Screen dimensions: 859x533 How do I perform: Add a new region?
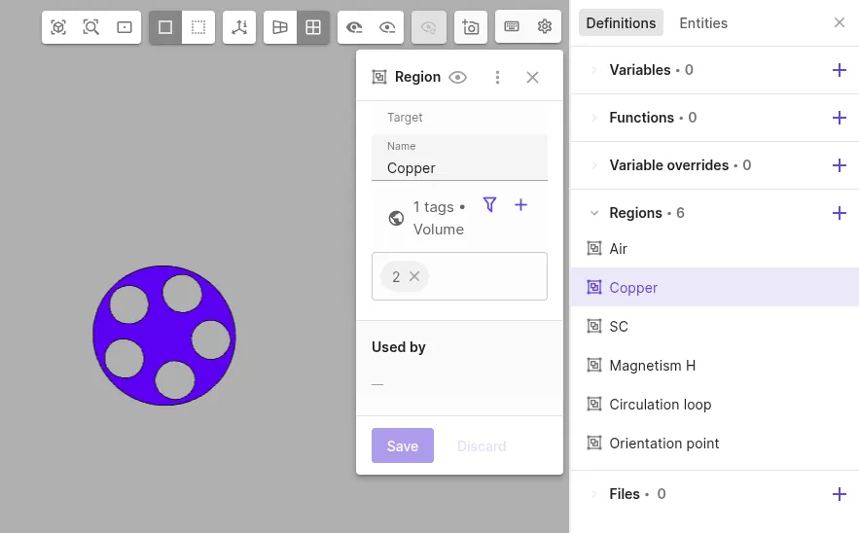[x=840, y=213]
